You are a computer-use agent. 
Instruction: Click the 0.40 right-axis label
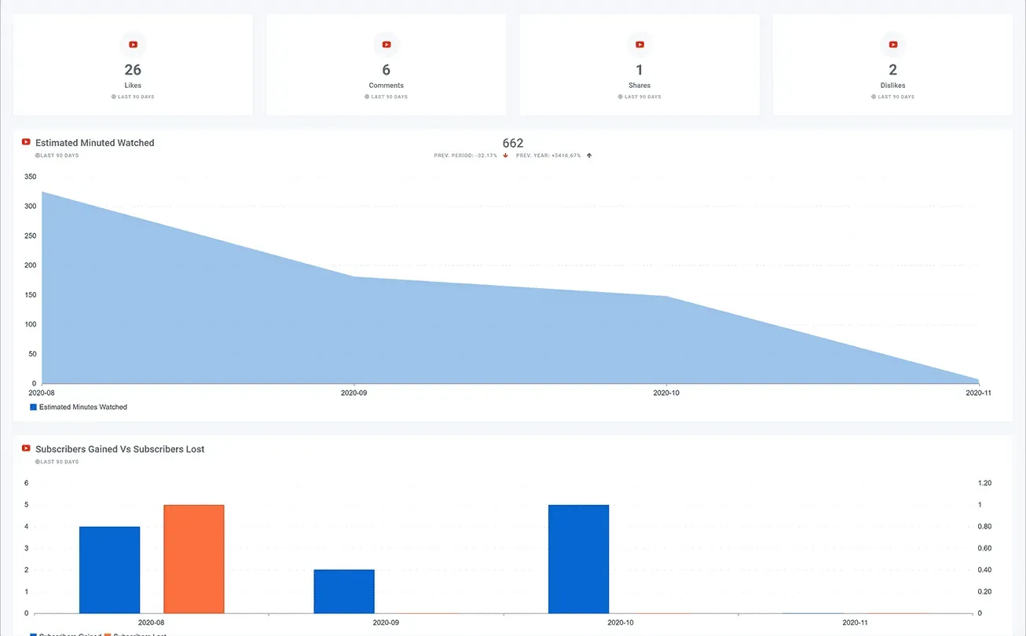(x=984, y=570)
